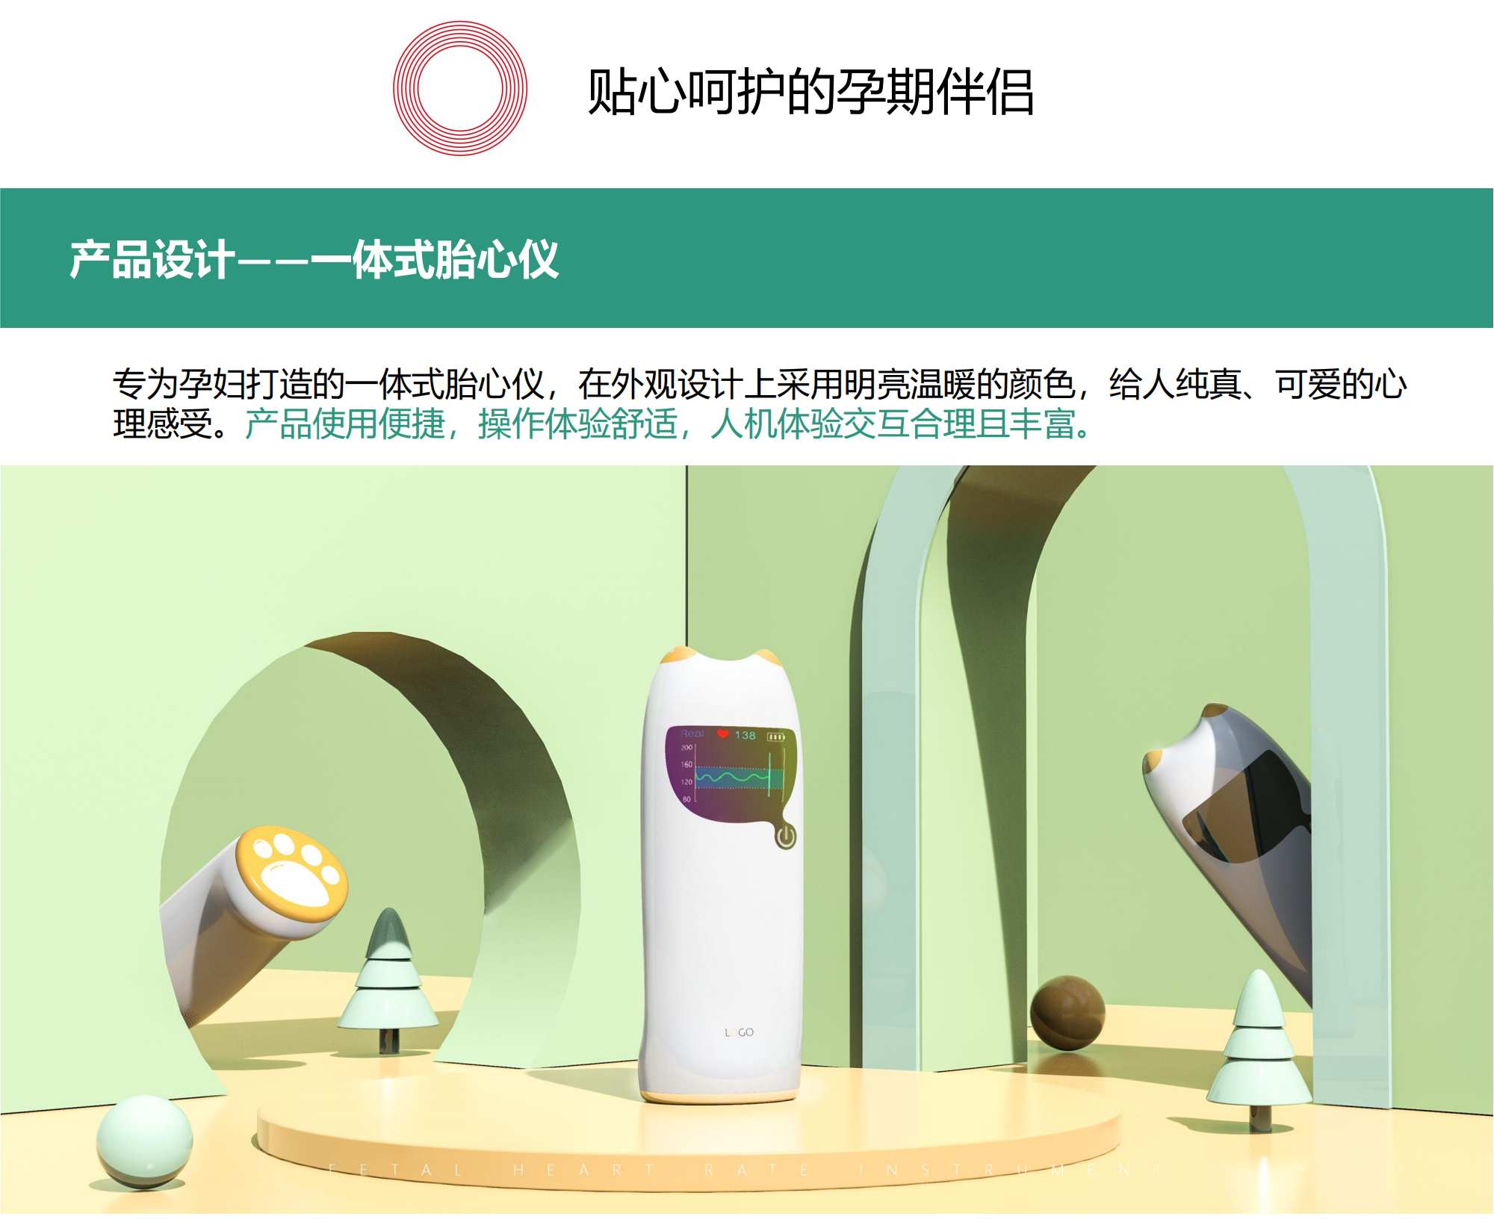Click the yellow paw print probe

click(x=291, y=866)
